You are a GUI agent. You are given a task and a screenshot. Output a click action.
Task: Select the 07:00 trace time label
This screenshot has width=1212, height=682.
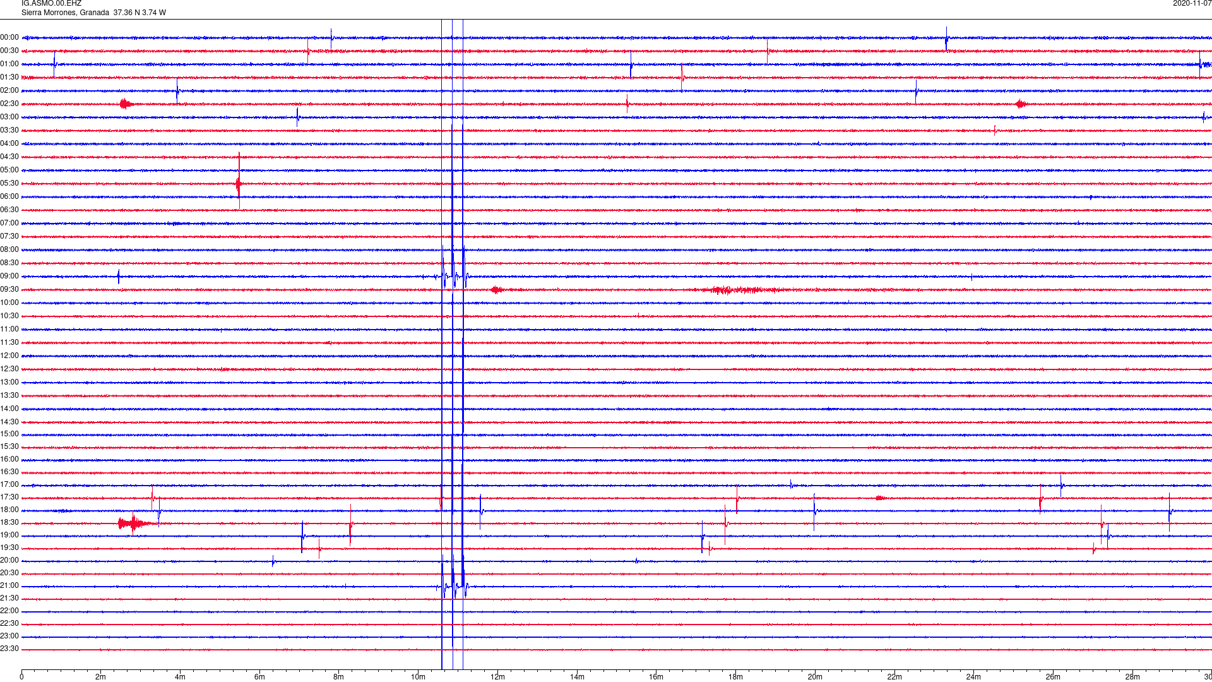point(9,224)
